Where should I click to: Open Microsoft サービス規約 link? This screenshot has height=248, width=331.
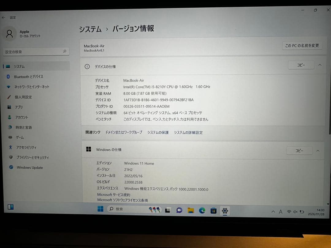(x=114, y=195)
